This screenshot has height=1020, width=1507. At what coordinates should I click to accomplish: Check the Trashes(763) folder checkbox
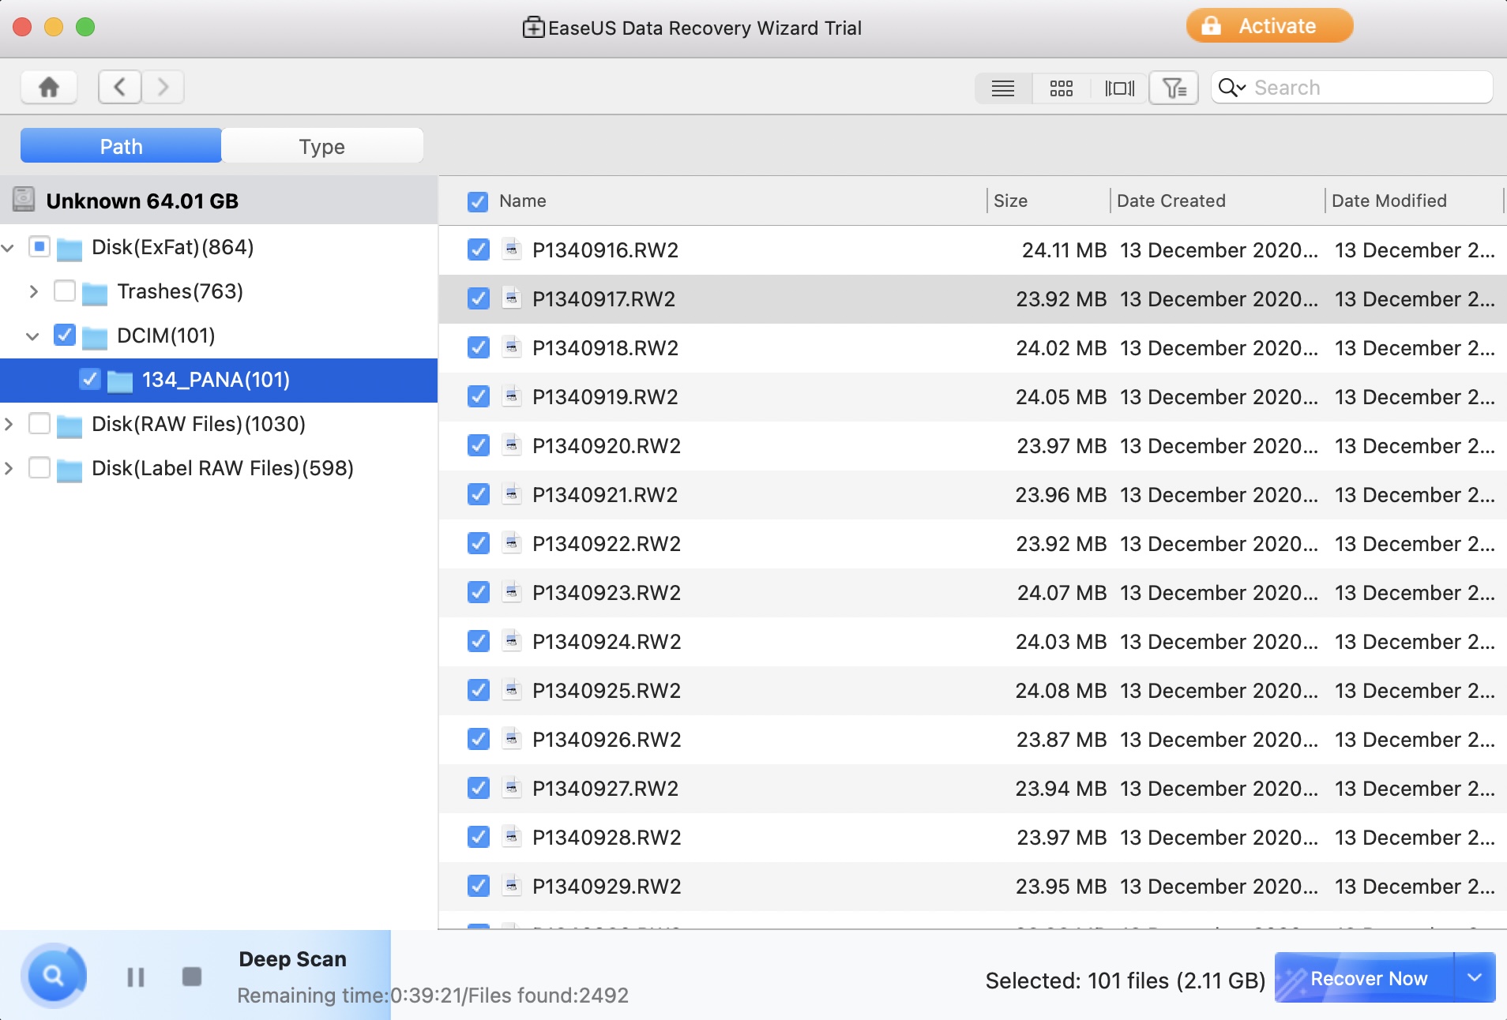[x=65, y=291]
